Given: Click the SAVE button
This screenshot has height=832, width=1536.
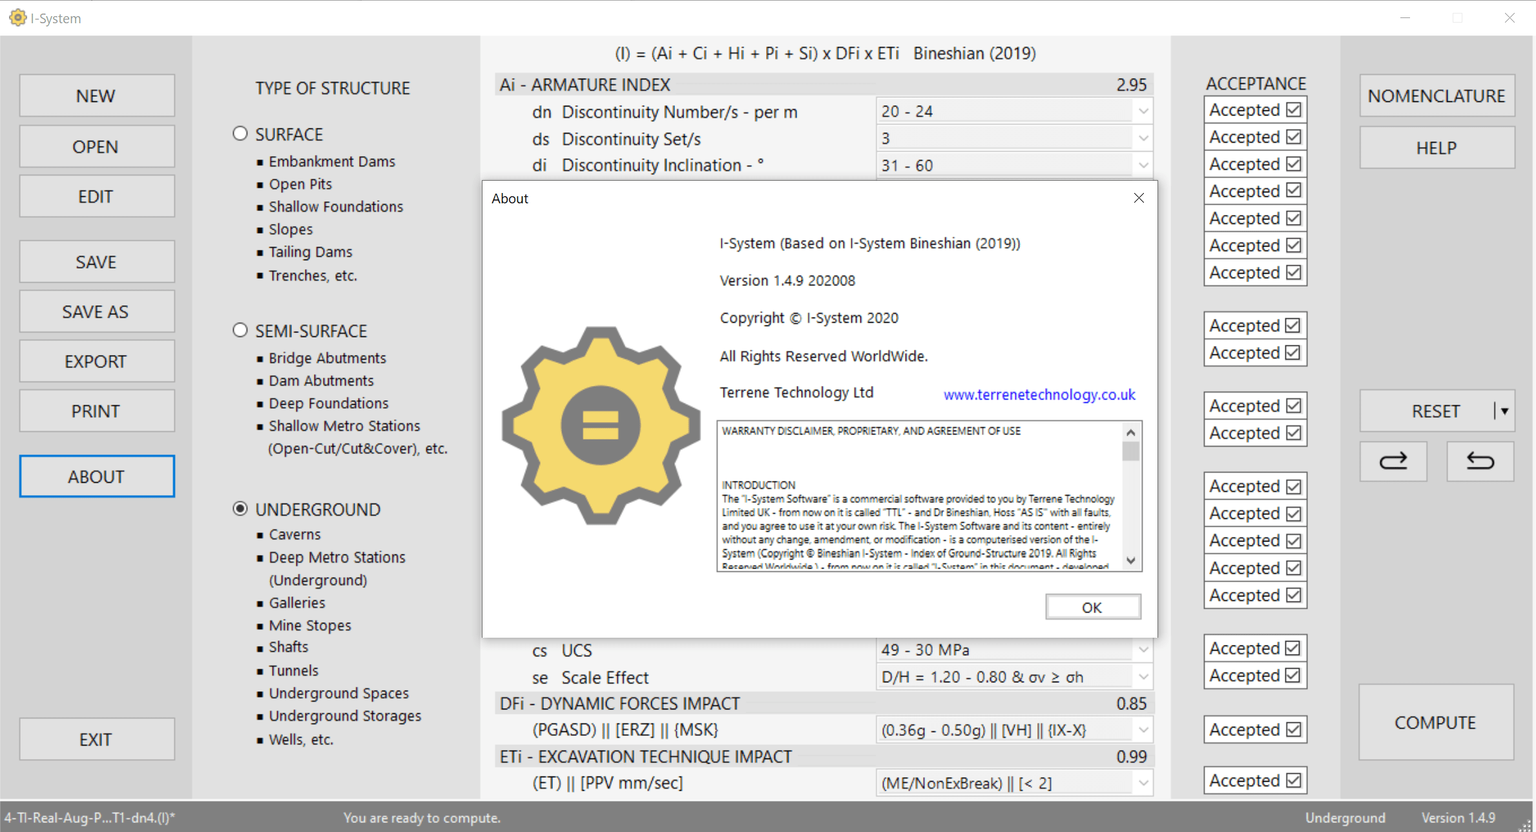Looking at the screenshot, I should pos(96,261).
